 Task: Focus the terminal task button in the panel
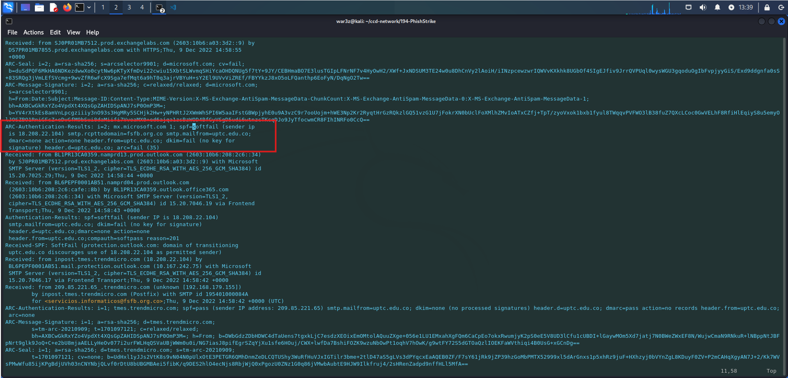160,8
